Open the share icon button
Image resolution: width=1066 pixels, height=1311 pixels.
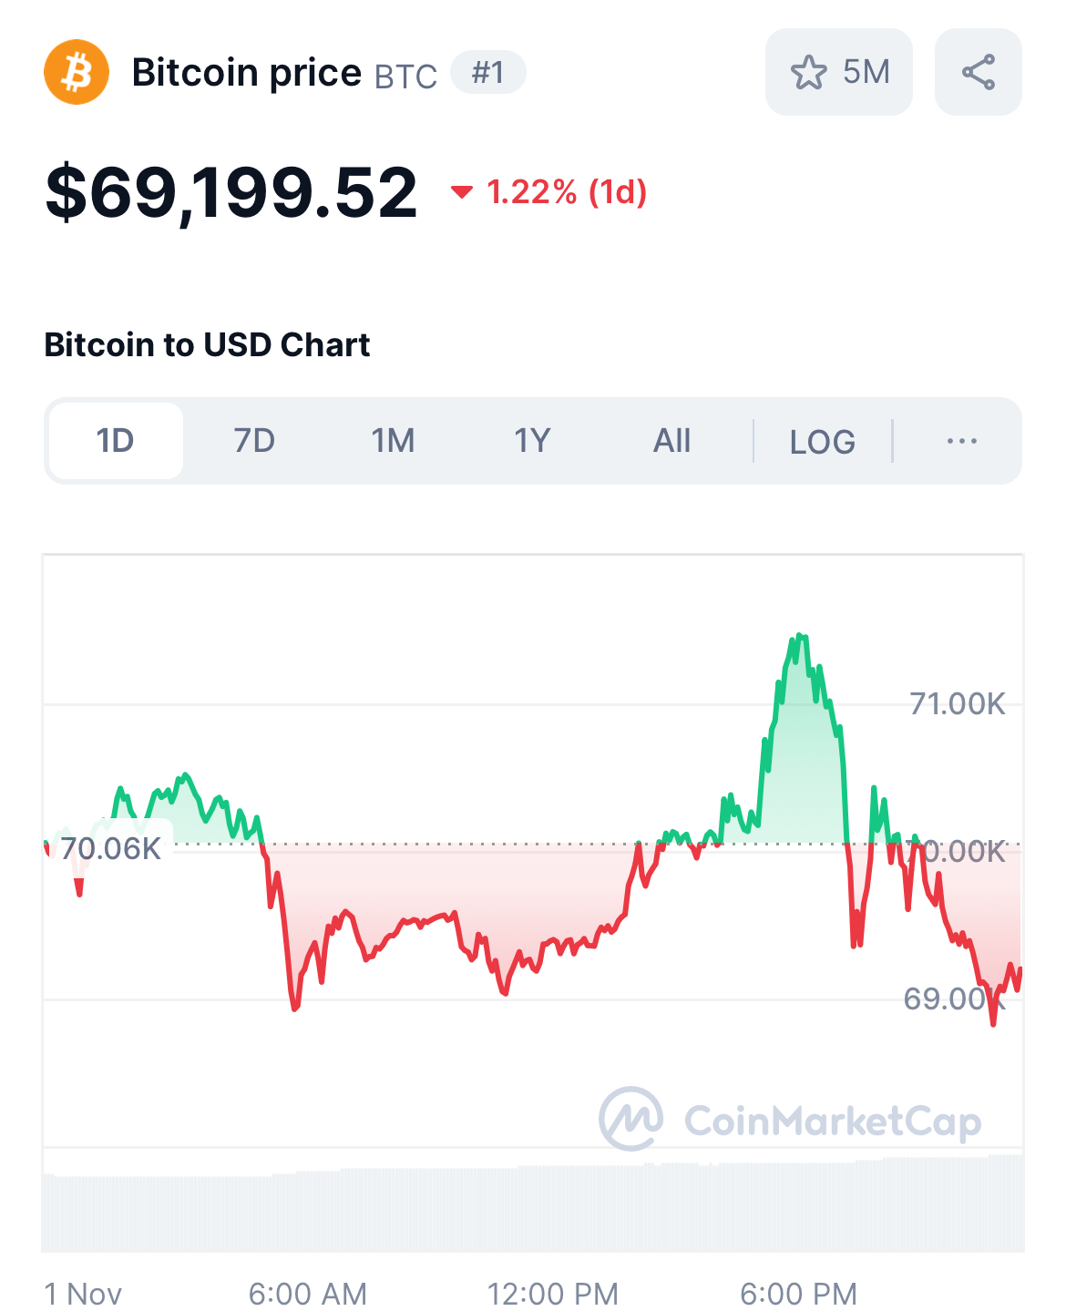click(978, 72)
